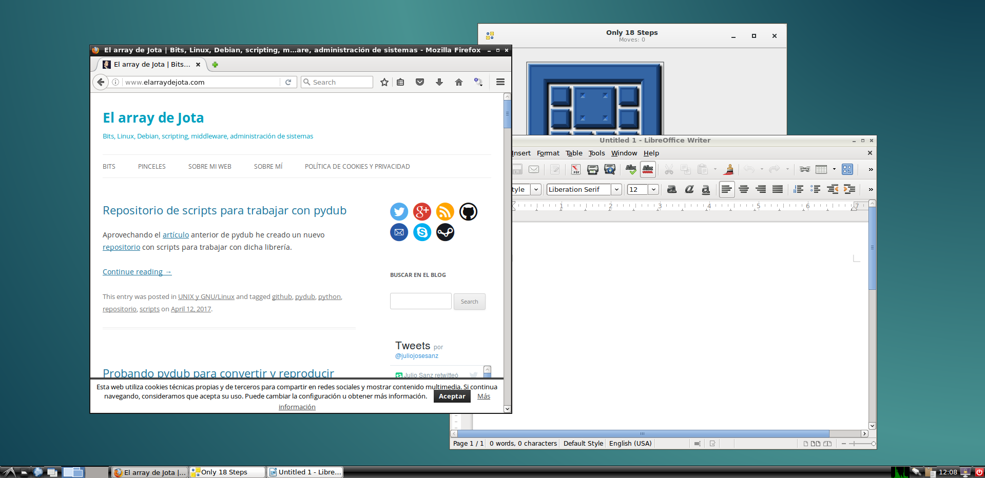Switch to Only 18 Steps taskbar button
This screenshot has height=478, width=985.
[x=227, y=472]
